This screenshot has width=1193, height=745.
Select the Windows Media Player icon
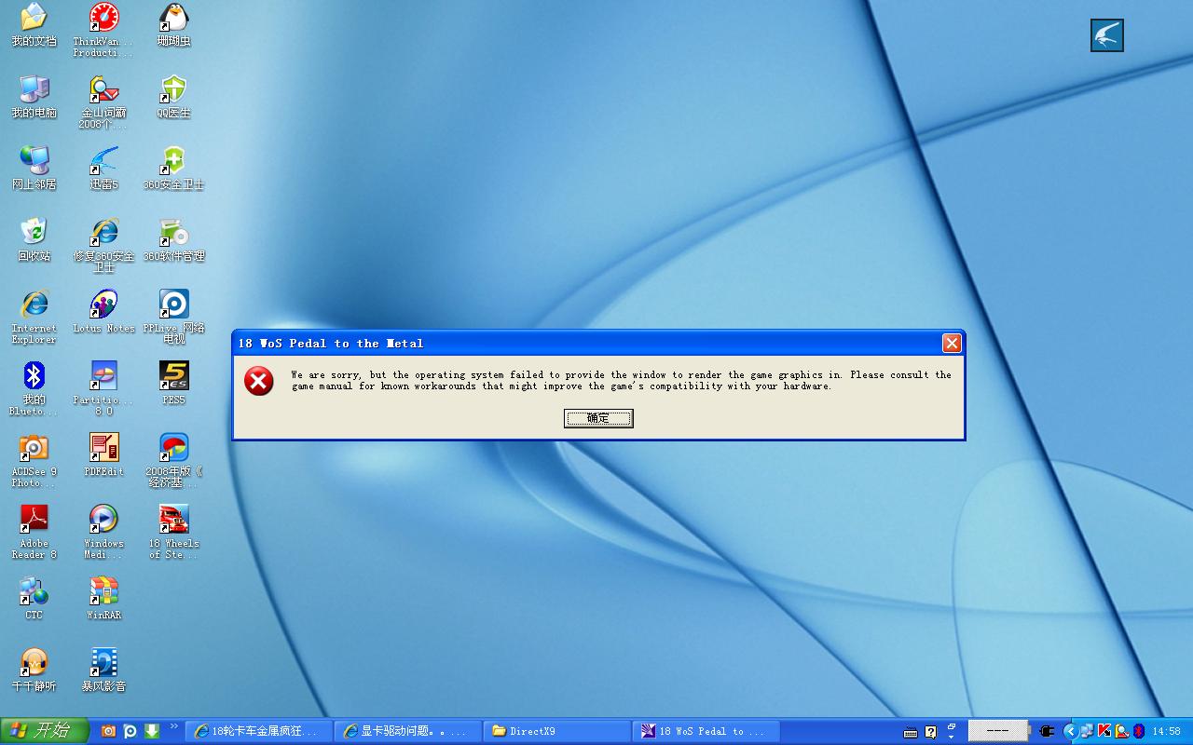[x=103, y=520]
